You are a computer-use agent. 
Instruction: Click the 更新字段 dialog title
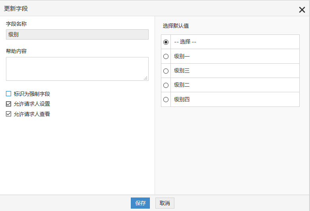point(16,8)
